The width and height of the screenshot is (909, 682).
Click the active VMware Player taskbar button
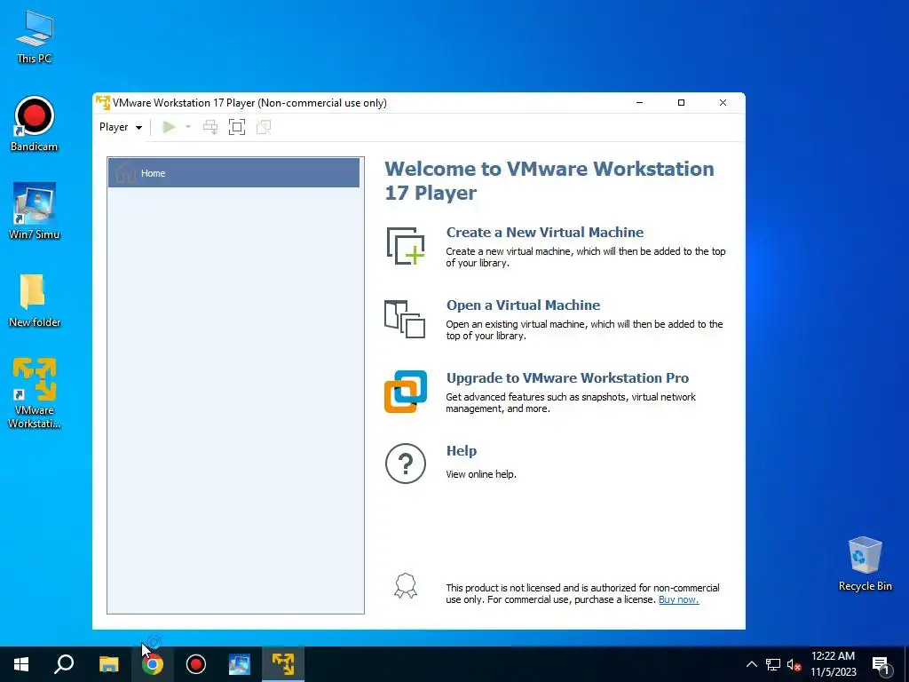coord(283,664)
